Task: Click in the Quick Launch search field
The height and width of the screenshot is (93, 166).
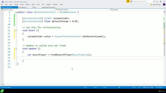Action: pos(143,2)
